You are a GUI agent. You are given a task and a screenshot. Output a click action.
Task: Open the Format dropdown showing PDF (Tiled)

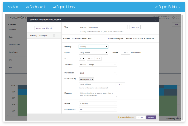click(98, 104)
